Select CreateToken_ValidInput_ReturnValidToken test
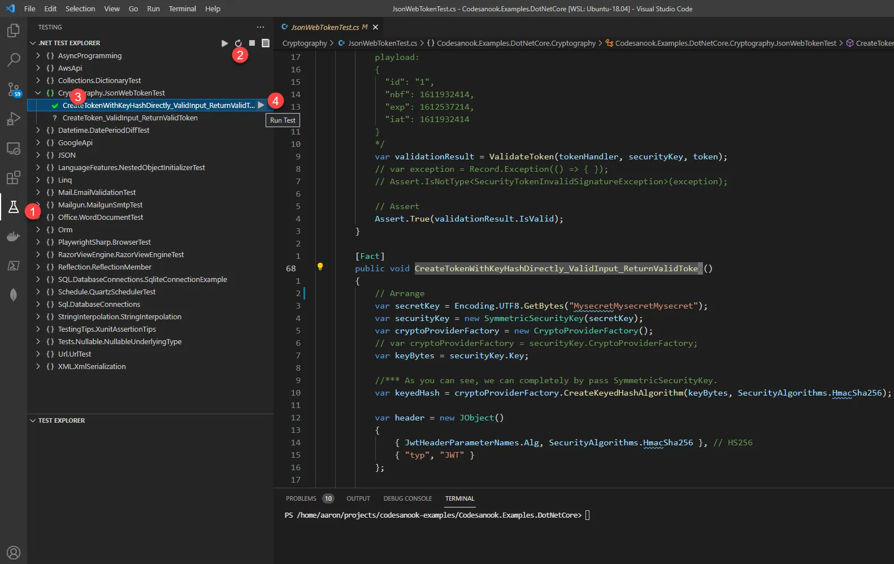This screenshot has width=894, height=564. pos(130,118)
